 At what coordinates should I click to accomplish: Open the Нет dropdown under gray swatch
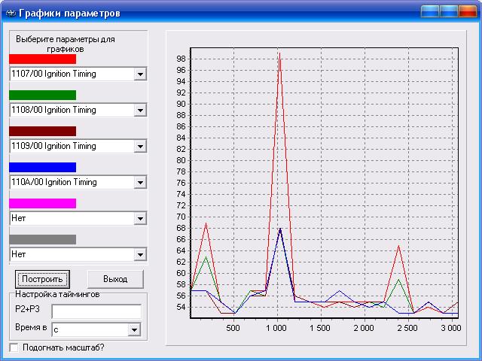pos(139,255)
